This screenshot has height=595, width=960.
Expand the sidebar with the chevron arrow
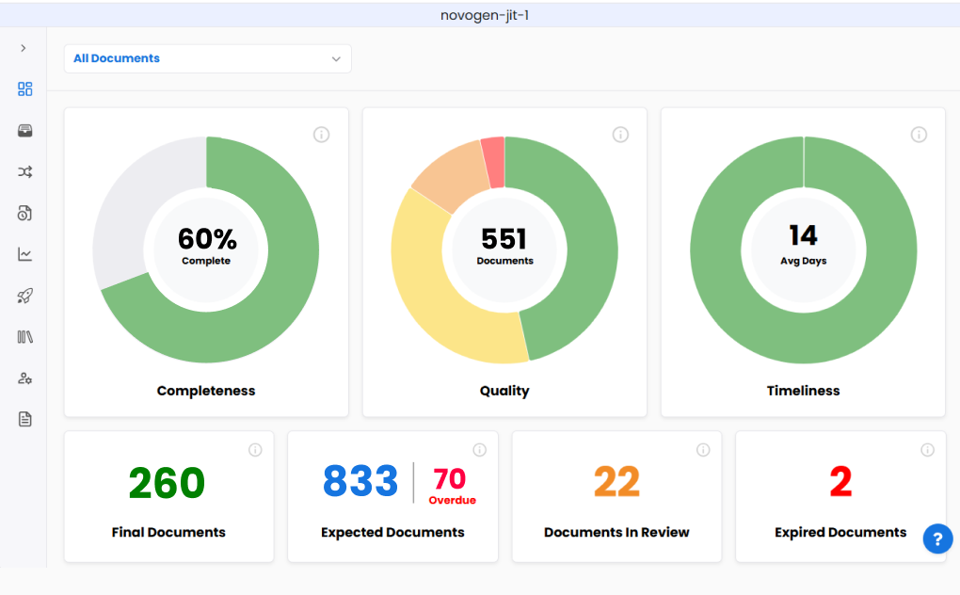[x=24, y=48]
